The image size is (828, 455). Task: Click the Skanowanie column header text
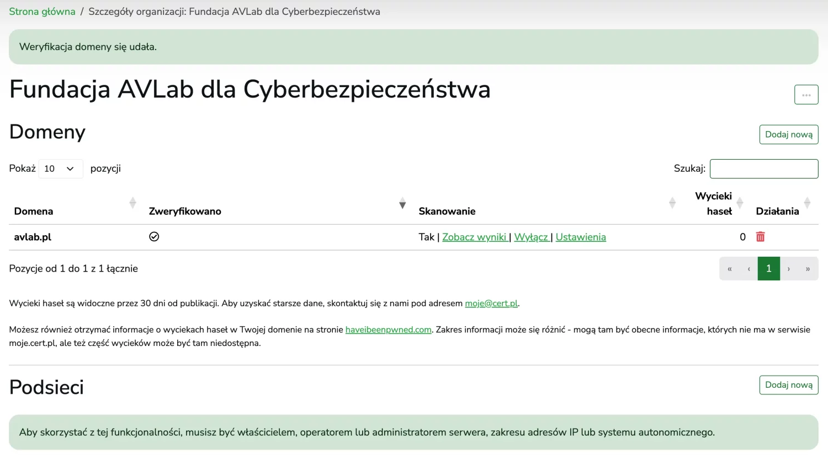click(x=447, y=211)
